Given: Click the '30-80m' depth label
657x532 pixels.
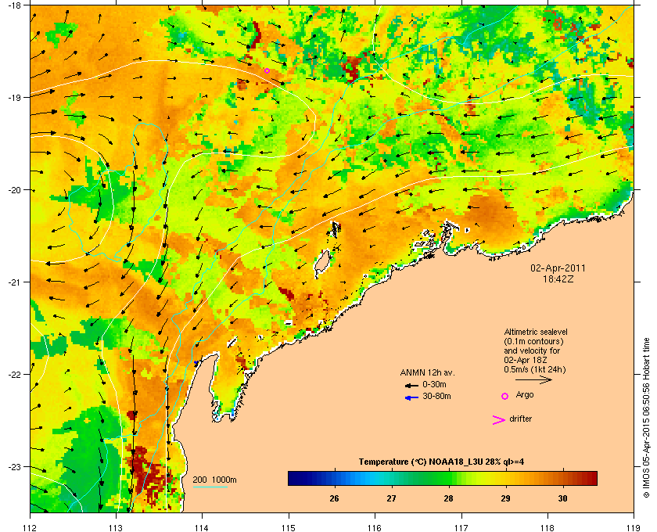Looking at the screenshot, I should [436, 396].
